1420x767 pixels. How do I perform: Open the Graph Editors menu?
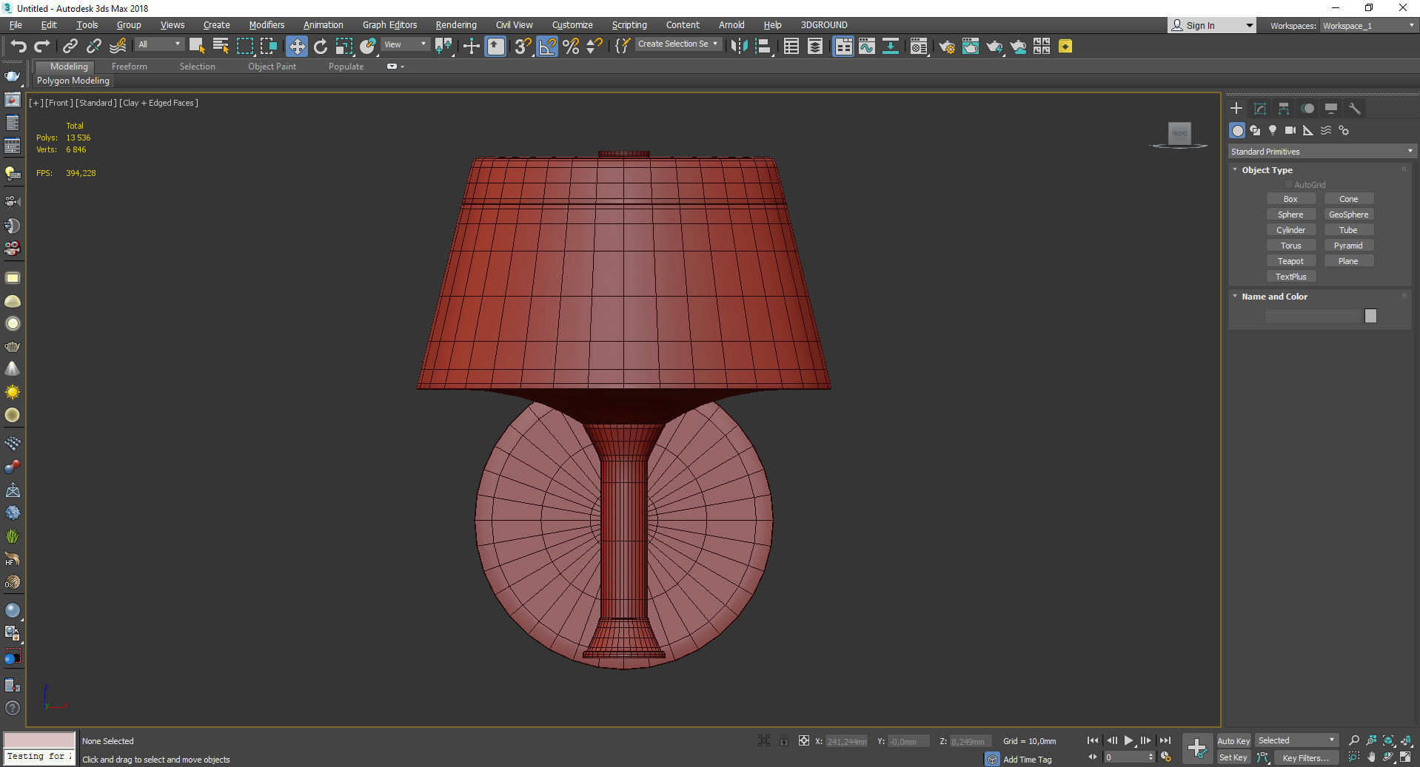389,25
